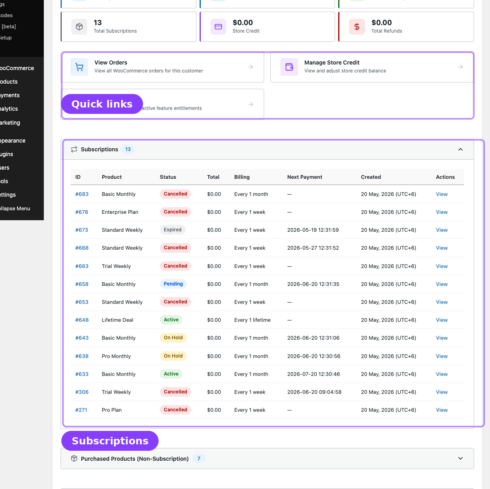Click the arrow on feature entitlements card
Screen dimensions: 490x489
[x=251, y=104]
